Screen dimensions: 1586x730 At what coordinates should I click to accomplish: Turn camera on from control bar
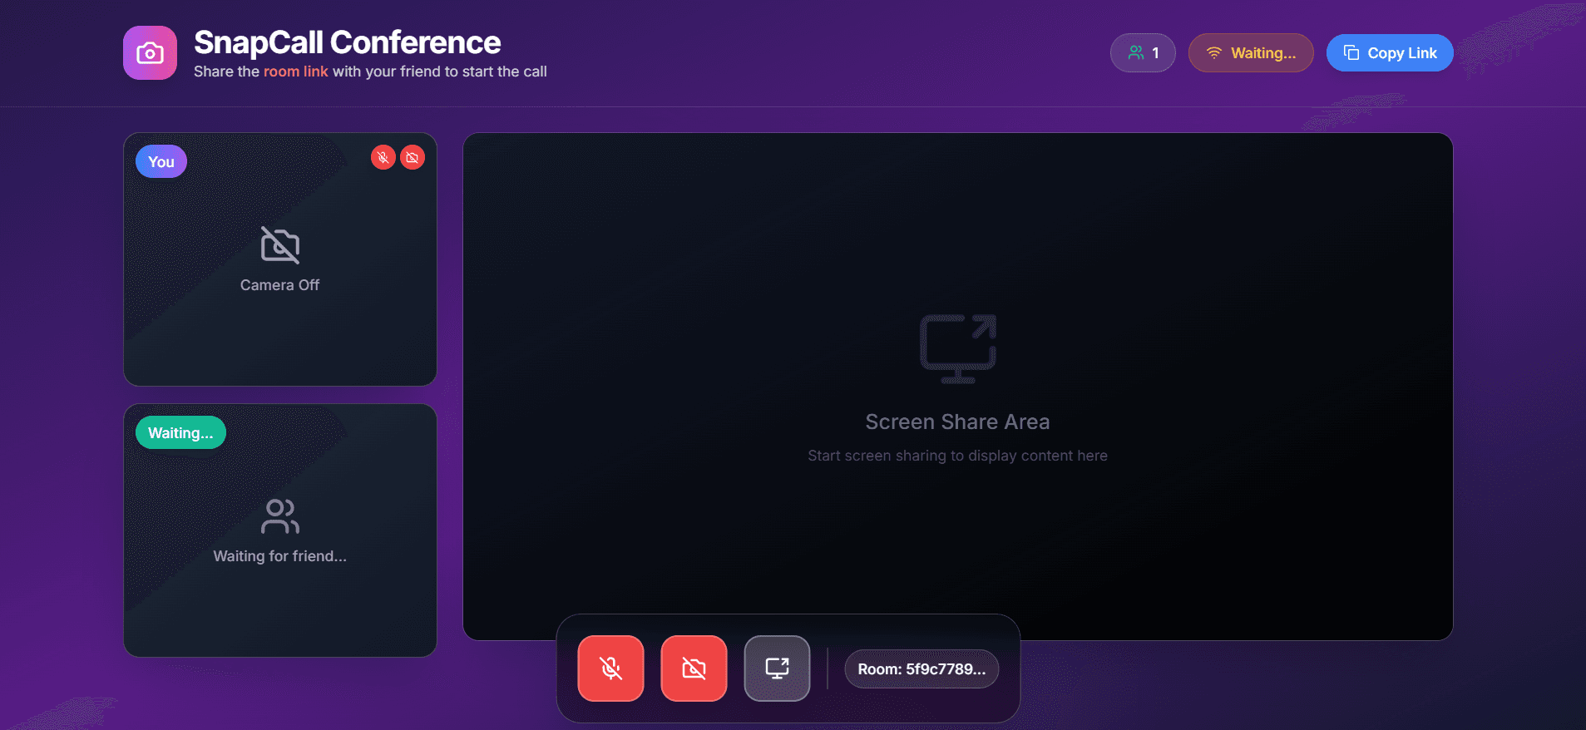pyautogui.click(x=694, y=668)
